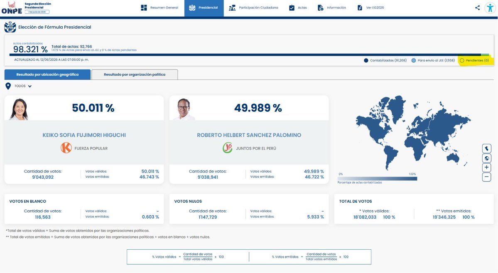Click the vote count 9'043,092
Screen dimensions: 498x273
[x=43, y=177]
